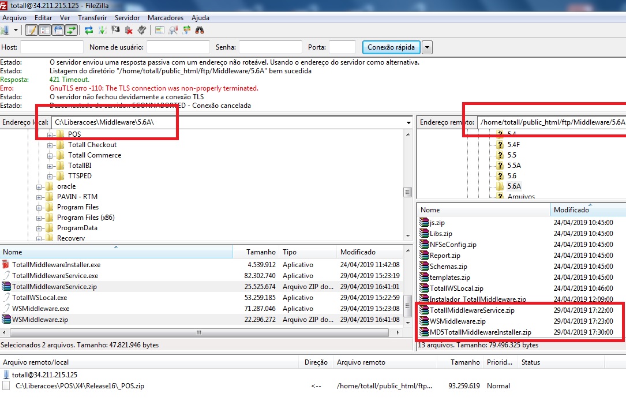Toggle the remote directory tree
The width and height of the screenshot is (626, 416).
click(x=58, y=30)
